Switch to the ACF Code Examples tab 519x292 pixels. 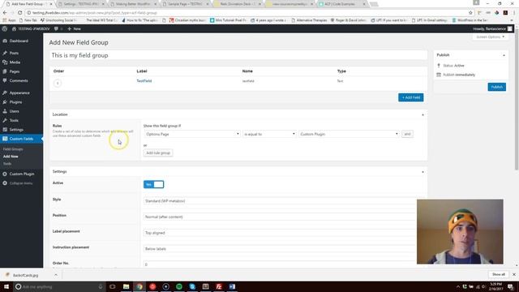[341, 4]
